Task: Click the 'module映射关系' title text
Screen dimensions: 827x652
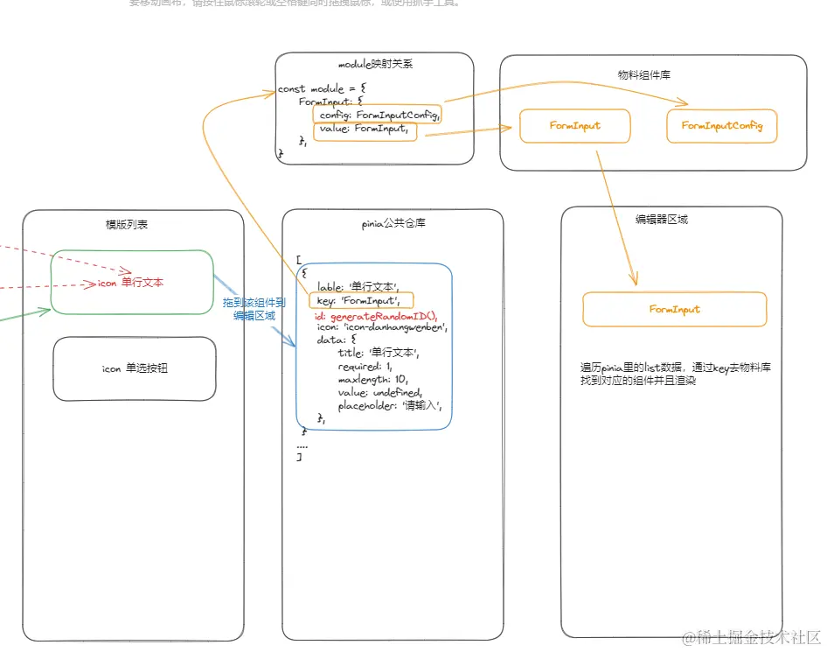Action: click(376, 64)
